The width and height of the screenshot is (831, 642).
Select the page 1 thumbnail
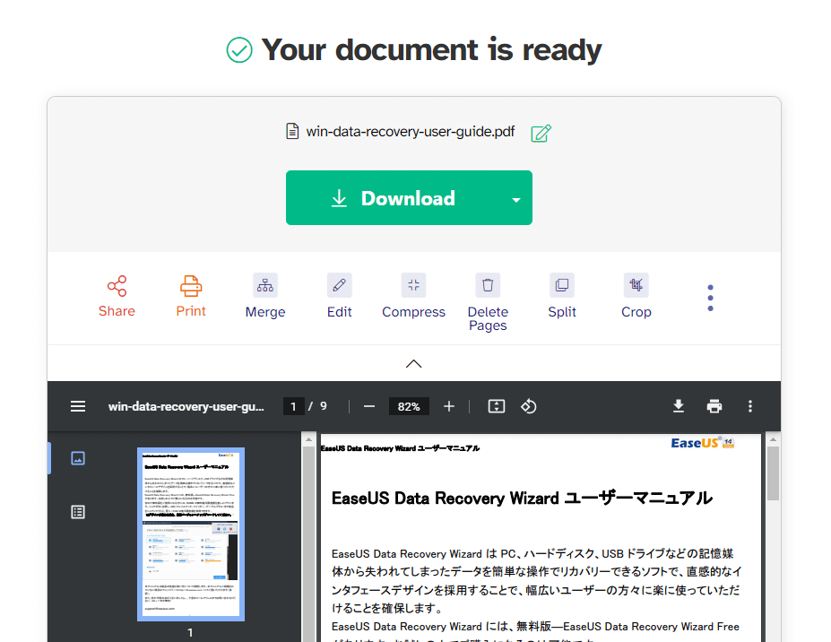point(190,534)
